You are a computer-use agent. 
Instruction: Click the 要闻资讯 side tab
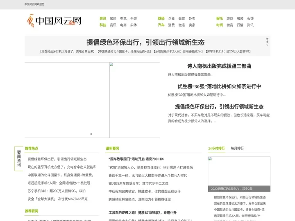19,158
